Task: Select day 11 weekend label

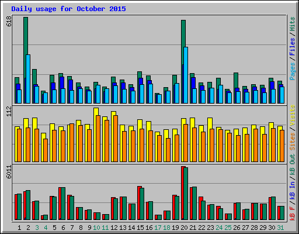Action: click(x=105, y=228)
